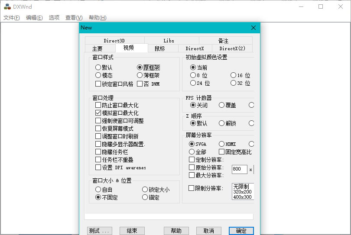Switch to the Direct3D tab

point(114,41)
